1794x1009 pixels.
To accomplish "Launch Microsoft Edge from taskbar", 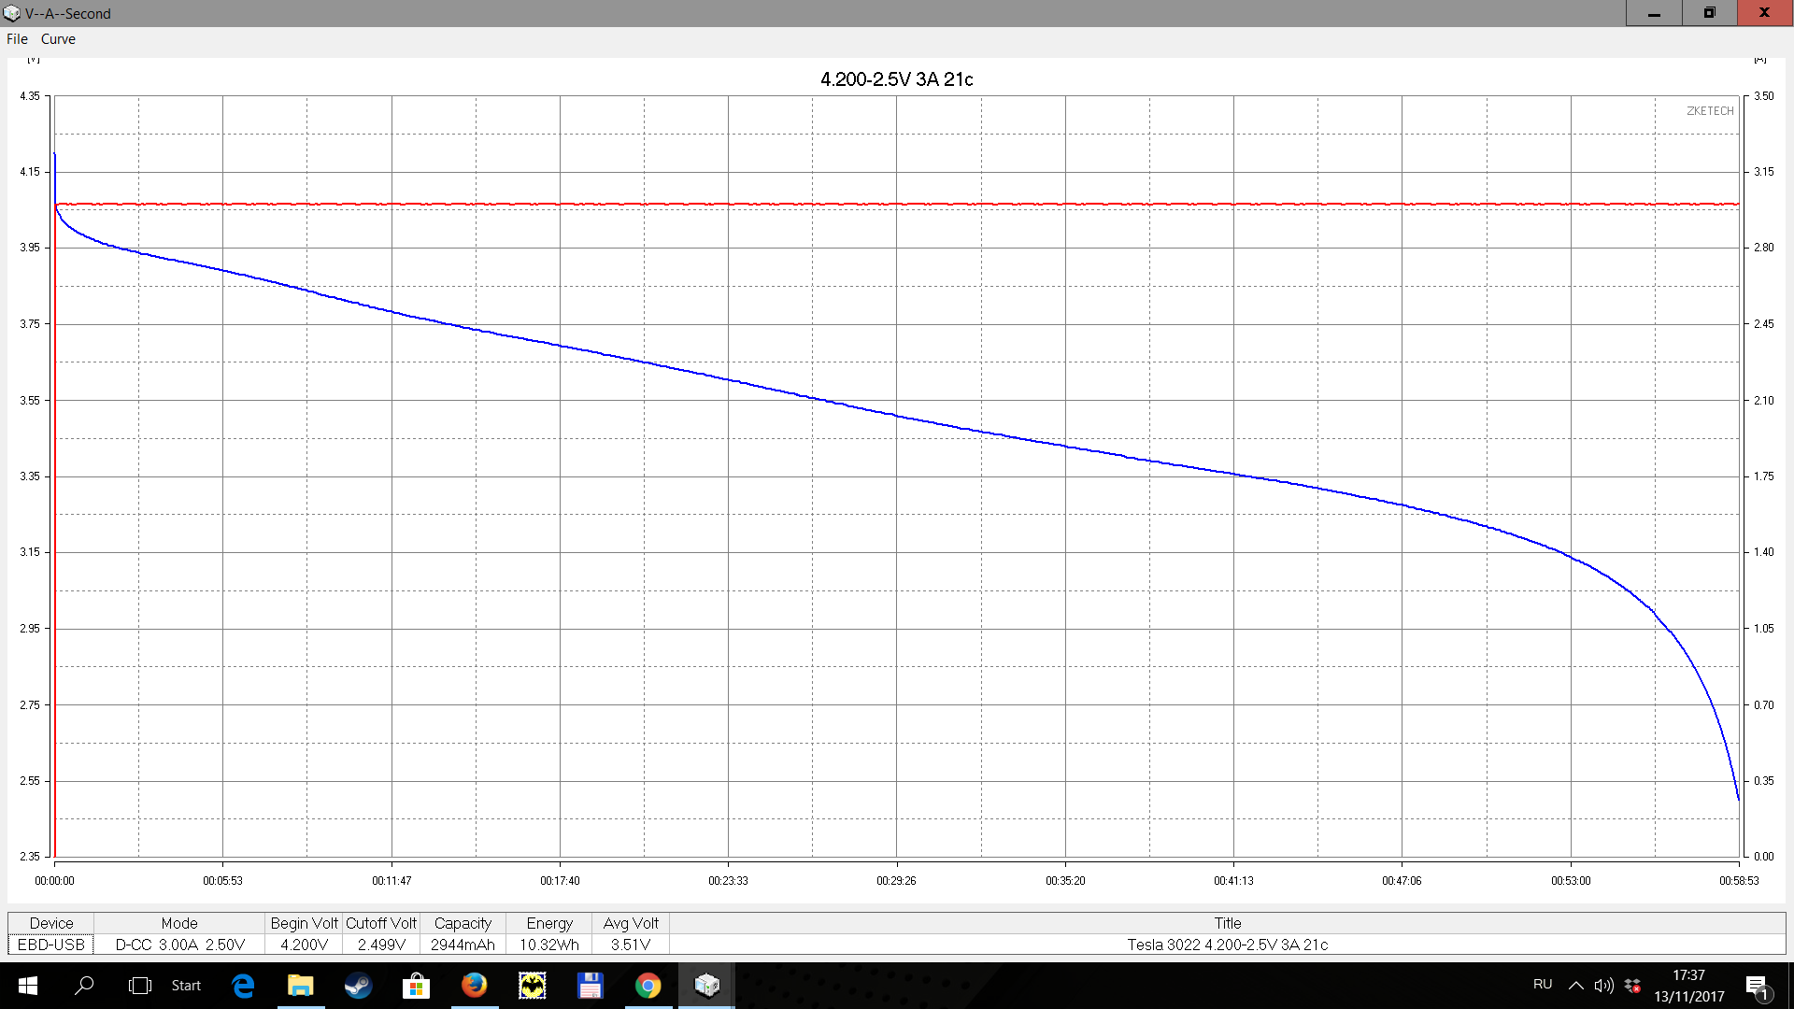I will [x=243, y=986].
